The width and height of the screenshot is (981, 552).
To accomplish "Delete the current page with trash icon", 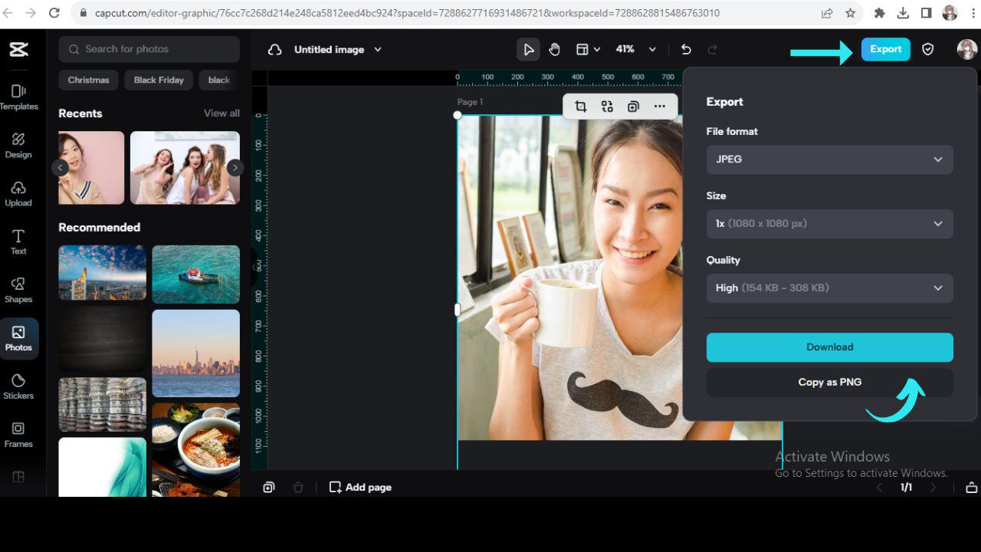I will click(x=298, y=487).
